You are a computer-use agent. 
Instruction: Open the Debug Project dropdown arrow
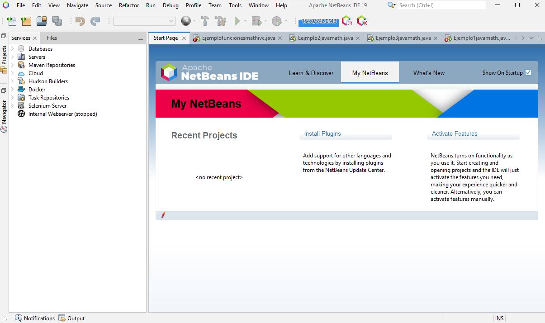pos(266,21)
